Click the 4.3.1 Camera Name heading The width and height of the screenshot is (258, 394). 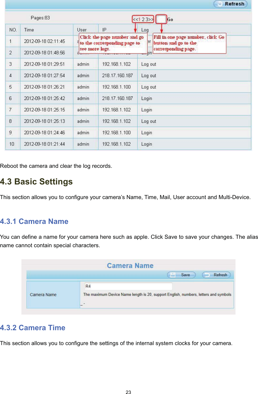34,221
